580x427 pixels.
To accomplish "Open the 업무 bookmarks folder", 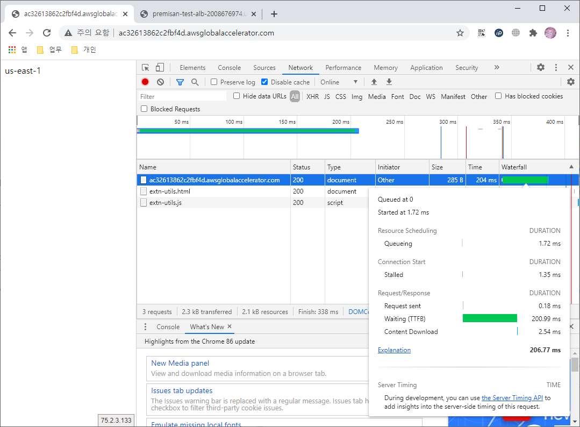I will pyautogui.click(x=49, y=49).
